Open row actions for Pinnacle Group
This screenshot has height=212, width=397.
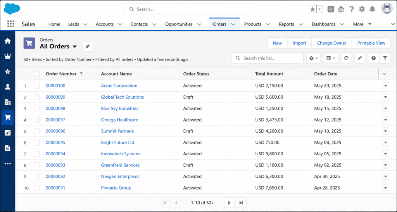click(x=385, y=188)
